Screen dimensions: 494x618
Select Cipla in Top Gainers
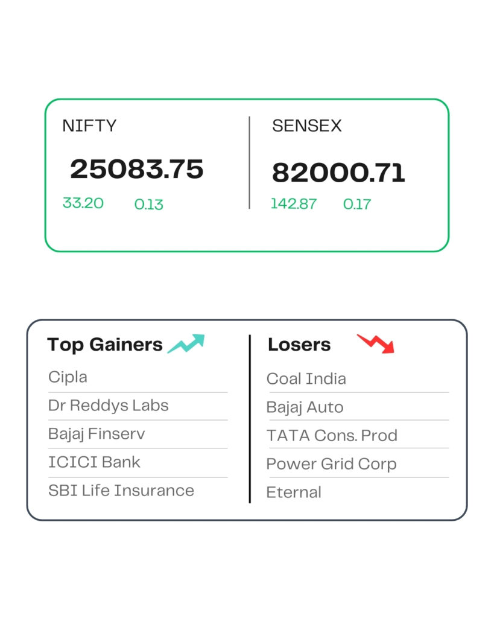[68, 377]
